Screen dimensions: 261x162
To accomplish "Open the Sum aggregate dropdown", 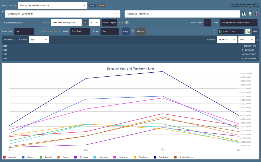I will click(x=246, y=40).
